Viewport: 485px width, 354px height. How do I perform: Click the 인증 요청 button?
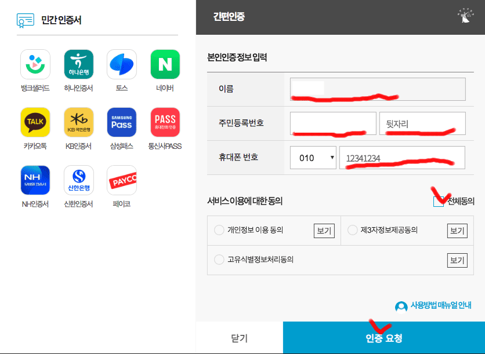tap(384, 338)
